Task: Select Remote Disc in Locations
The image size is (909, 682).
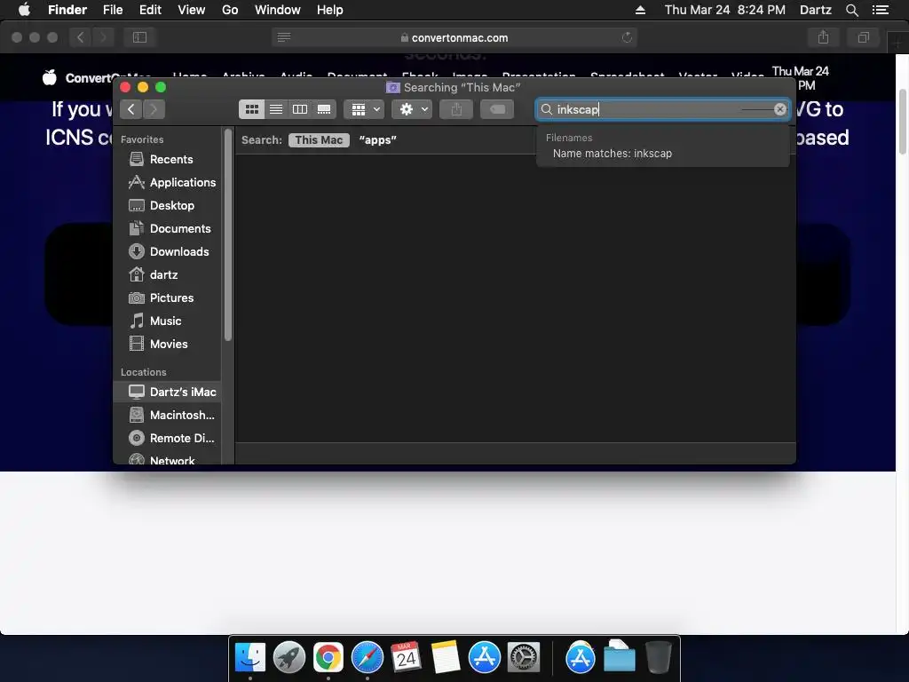Action: [168, 439]
